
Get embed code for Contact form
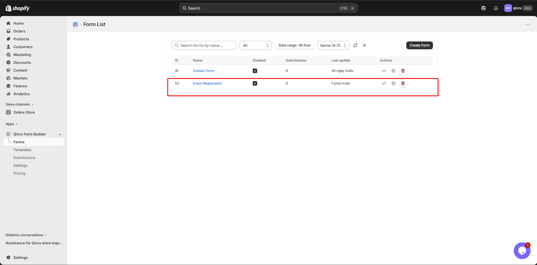point(384,71)
